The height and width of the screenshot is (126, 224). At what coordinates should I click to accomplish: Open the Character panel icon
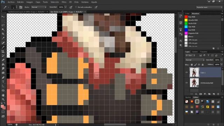181,41
